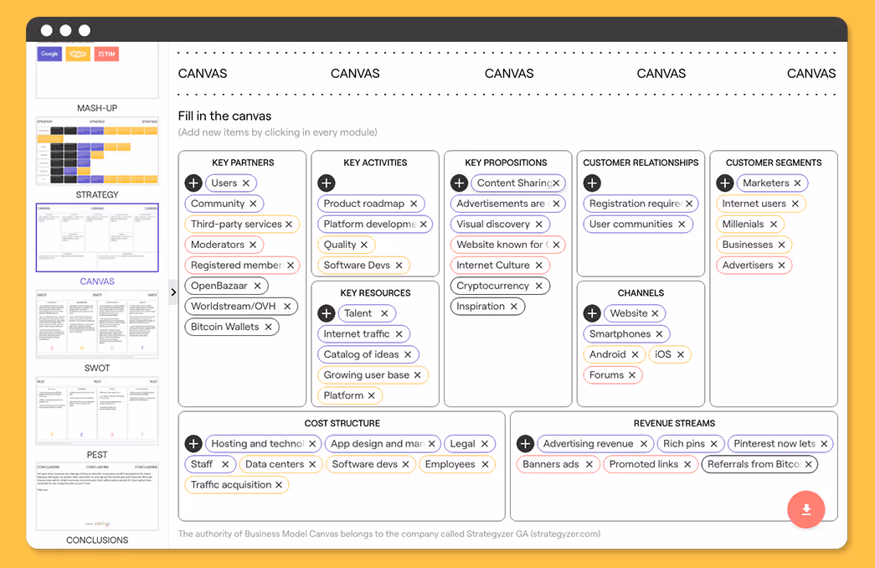
Task: Click the Registered members tag label
Action: [237, 265]
